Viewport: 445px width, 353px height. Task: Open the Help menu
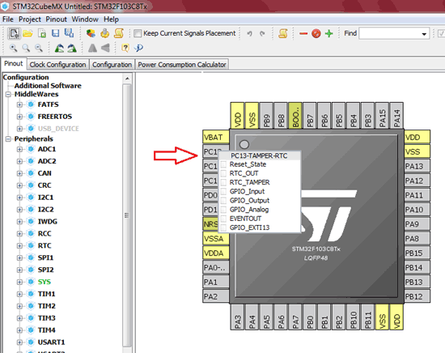111,19
